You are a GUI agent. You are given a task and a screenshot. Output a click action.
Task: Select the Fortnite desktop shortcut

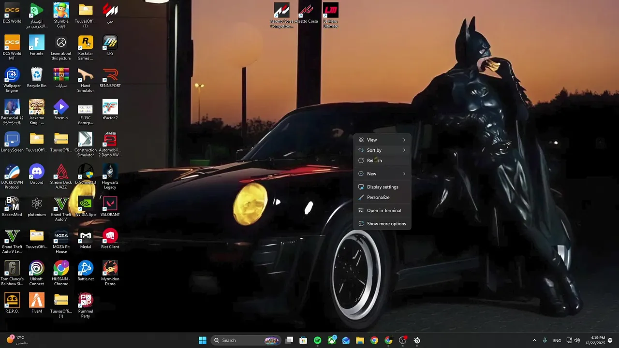(x=37, y=45)
